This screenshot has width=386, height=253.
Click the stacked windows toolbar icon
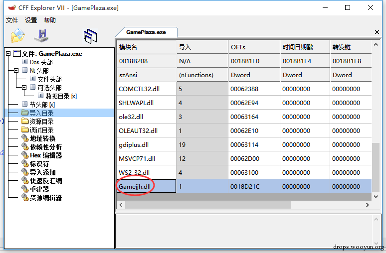click(x=90, y=36)
